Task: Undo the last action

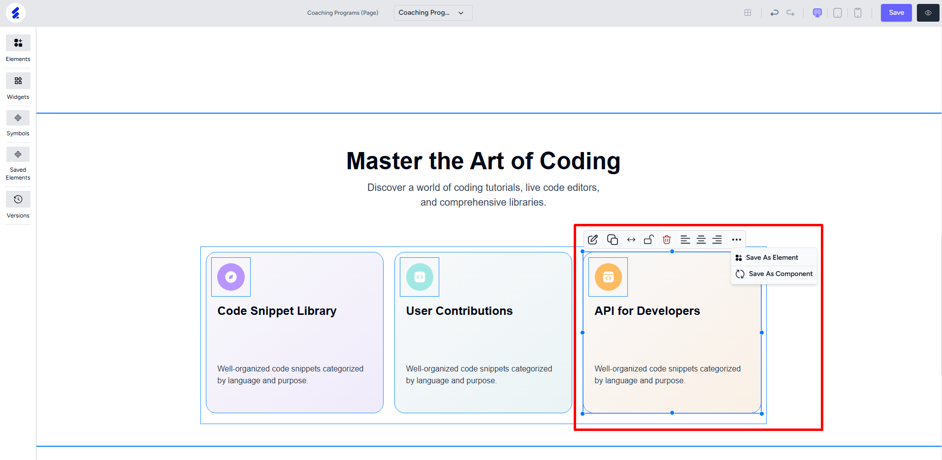Action: pyautogui.click(x=774, y=13)
